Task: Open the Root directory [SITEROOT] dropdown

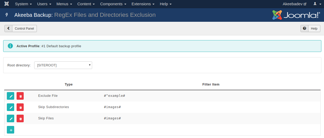Action: point(63,65)
